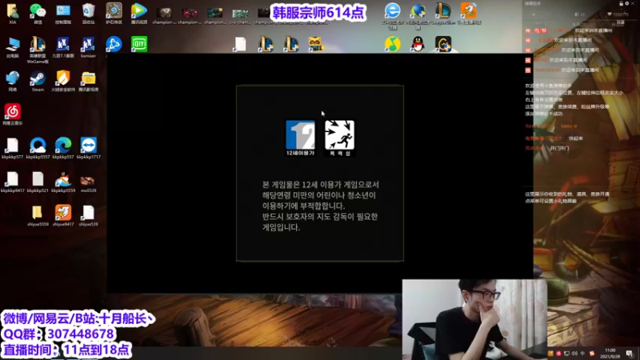The width and height of the screenshot is (640, 360).
Task: Launch the QQ penguin shortcut
Action: [418, 44]
